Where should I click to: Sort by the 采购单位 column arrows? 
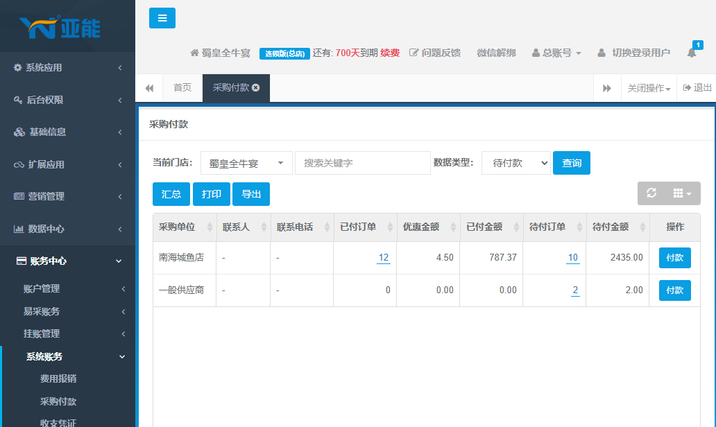(x=210, y=227)
